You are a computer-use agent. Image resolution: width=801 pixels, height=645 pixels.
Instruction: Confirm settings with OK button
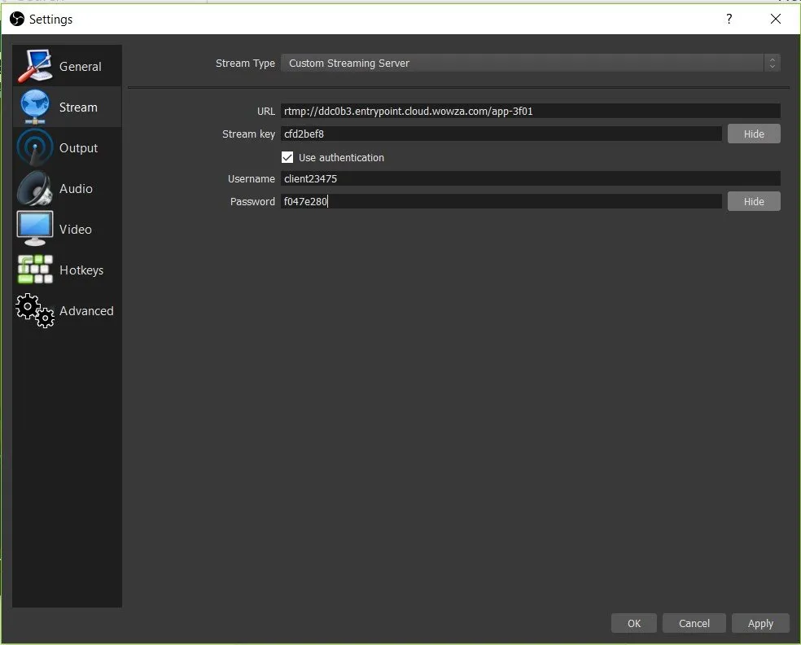click(x=633, y=623)
